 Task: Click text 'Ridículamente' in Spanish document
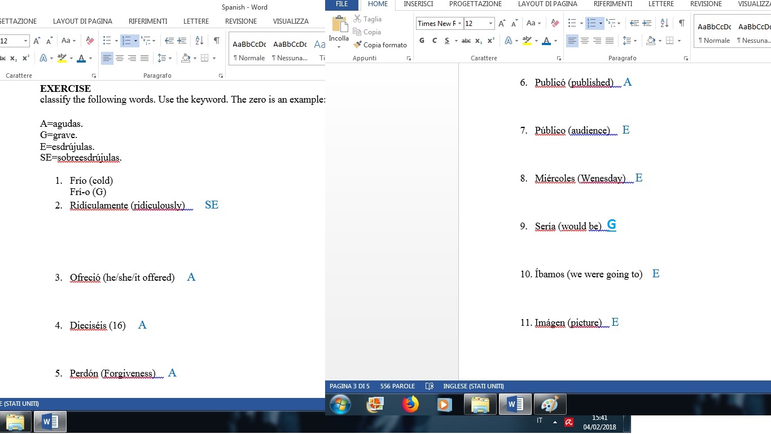coord(99,206)
